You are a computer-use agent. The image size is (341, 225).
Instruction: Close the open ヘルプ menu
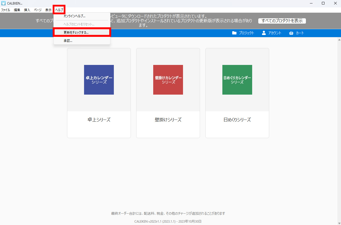[59, 10]
